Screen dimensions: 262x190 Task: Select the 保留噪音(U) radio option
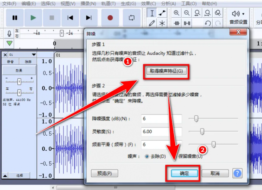pos(190,156)
